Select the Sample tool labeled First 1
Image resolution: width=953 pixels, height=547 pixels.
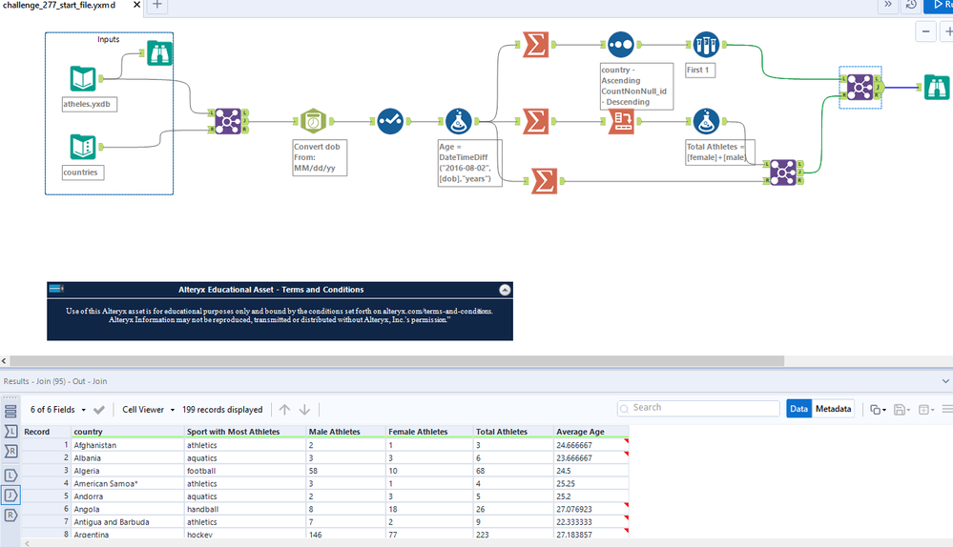coord(706,45)
